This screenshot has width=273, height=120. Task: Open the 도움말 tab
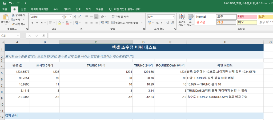click(99, 9)
